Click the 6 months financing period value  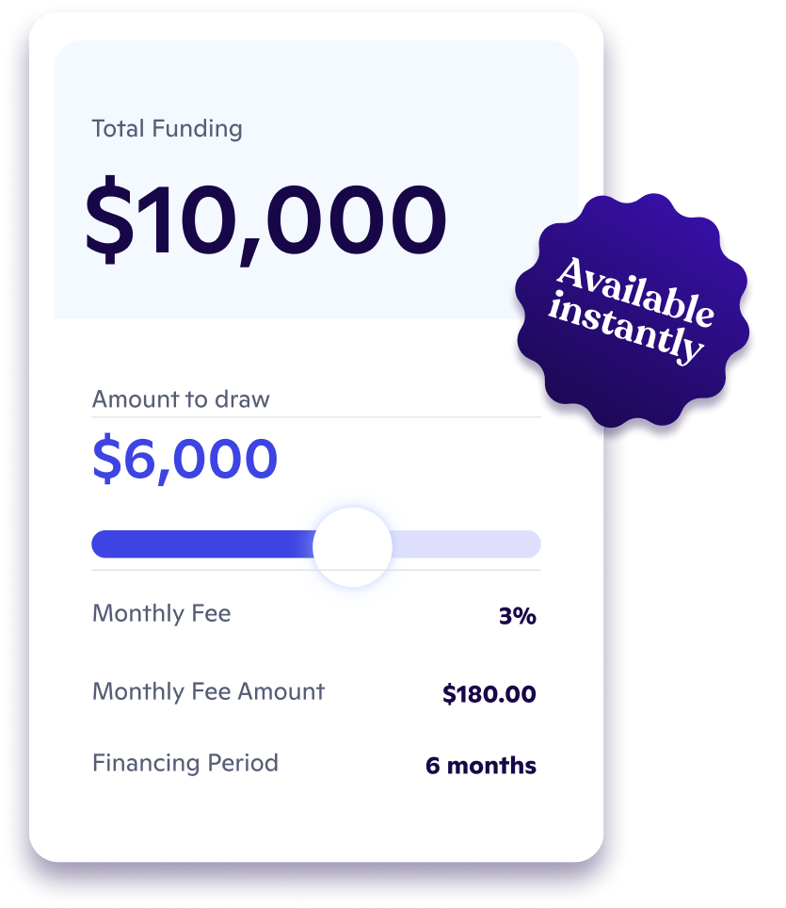(x=481, y=765)
